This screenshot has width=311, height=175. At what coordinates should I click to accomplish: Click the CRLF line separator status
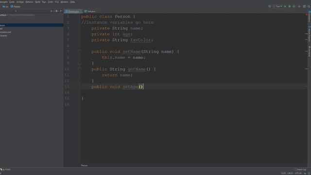290,174
